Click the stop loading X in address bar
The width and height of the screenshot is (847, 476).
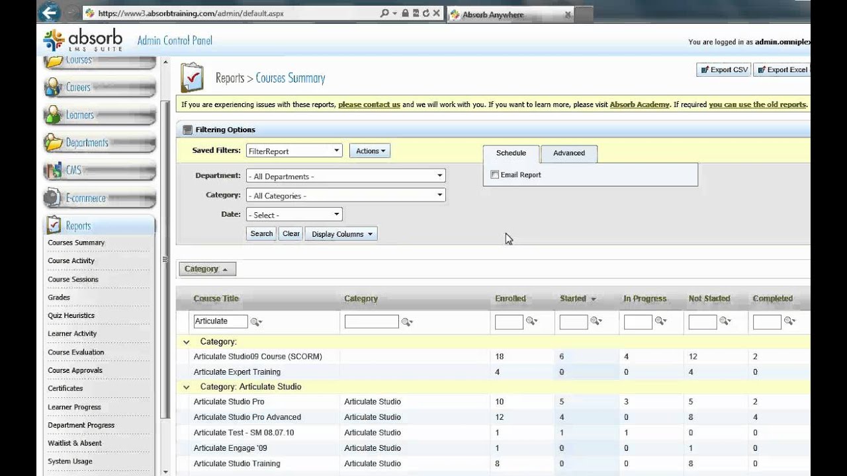(437, 13)
